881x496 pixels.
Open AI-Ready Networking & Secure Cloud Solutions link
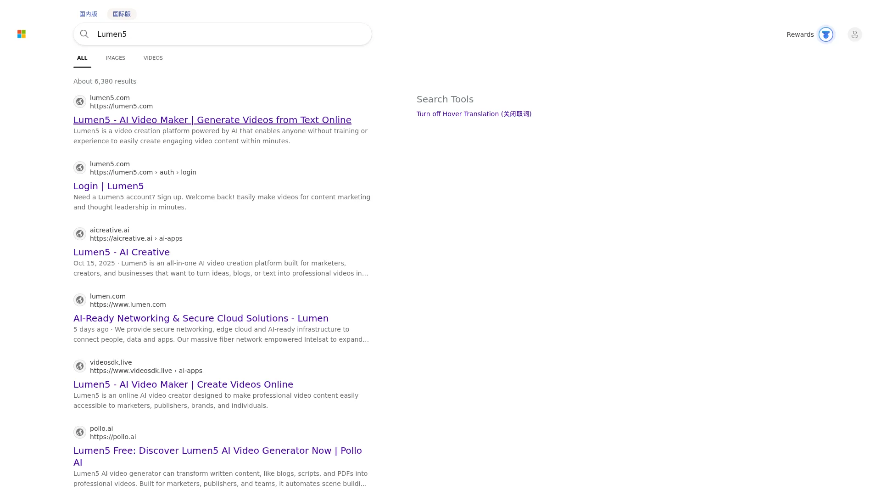click(x=201, y=318)
